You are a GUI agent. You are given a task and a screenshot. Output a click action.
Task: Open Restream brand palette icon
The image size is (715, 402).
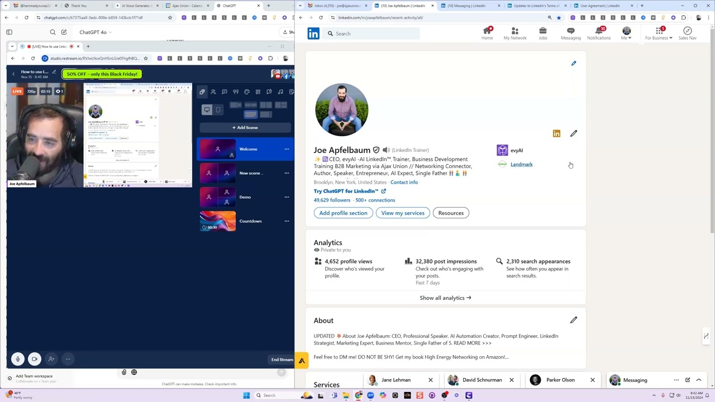(x=246, y=92)
